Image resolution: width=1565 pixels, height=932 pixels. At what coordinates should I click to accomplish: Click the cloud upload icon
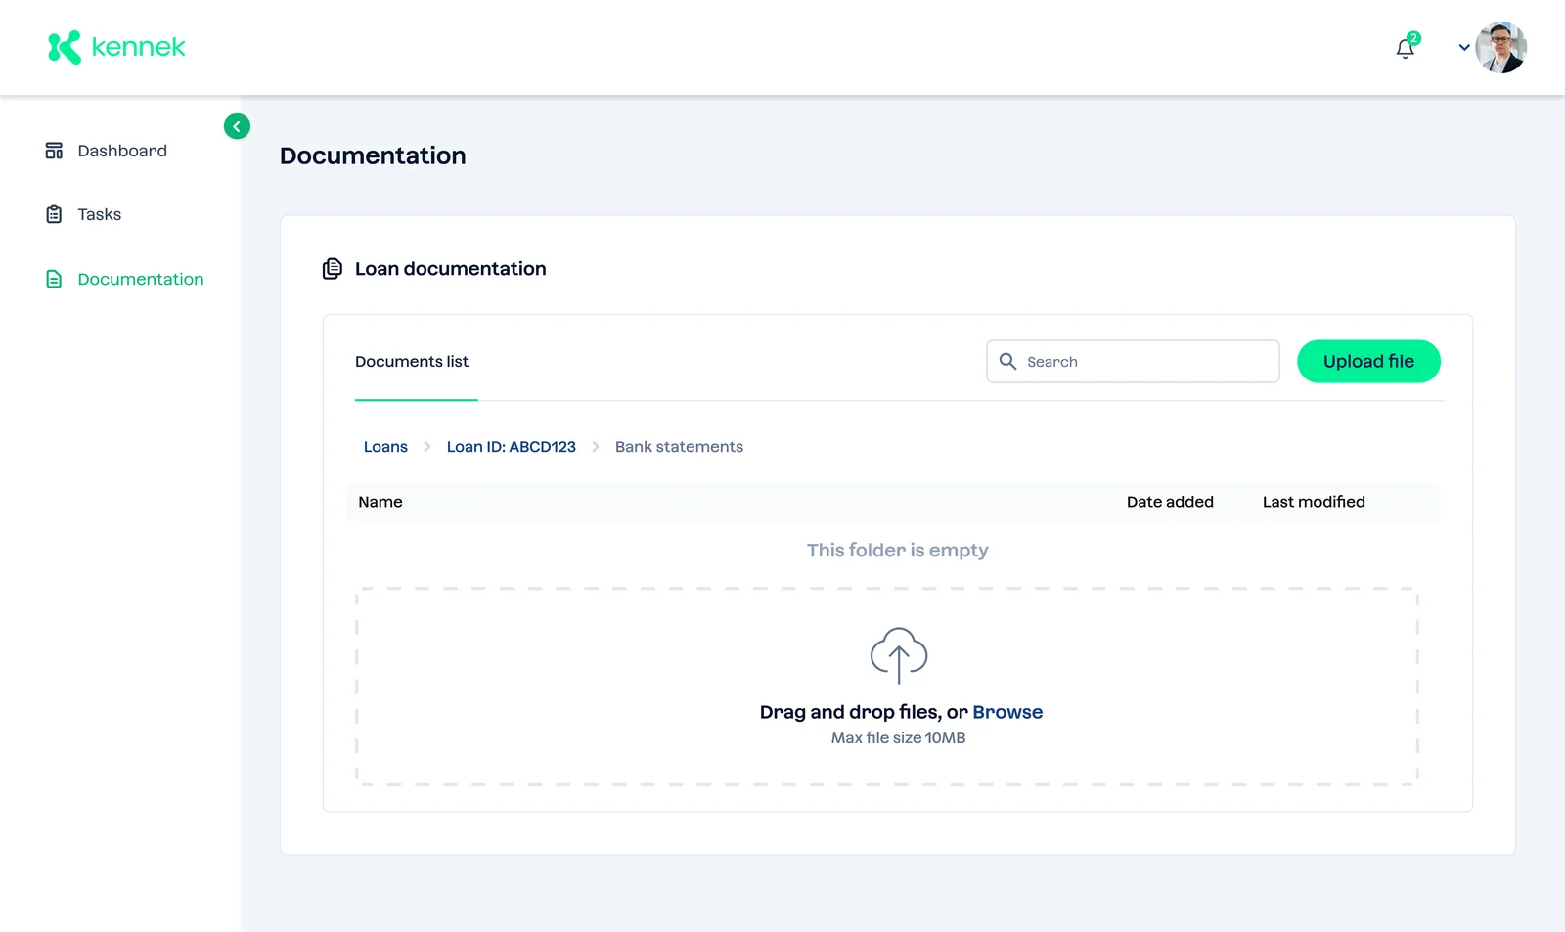coord(899,655)
